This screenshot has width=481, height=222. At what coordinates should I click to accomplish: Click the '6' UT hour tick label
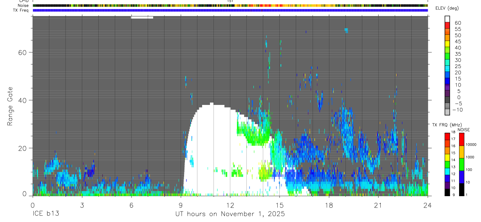click(x=132, y=205)
